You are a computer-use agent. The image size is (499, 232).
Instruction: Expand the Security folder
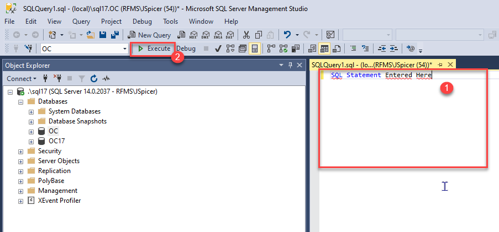coord(20,152)
